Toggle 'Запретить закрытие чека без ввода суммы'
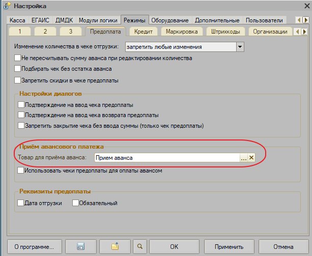This screenshot has width=312, height=256. click(21, 126)
